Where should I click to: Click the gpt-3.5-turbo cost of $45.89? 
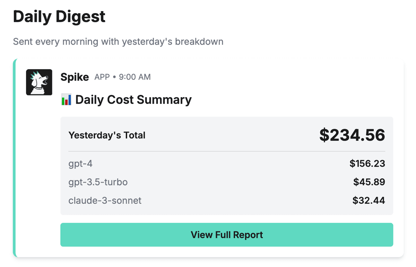[x=369, y=182]
